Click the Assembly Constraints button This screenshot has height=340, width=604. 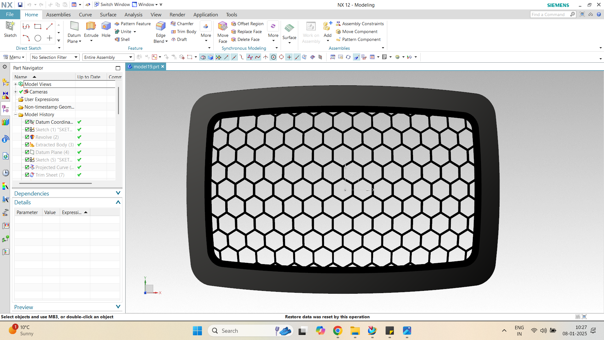coord(360,24)
